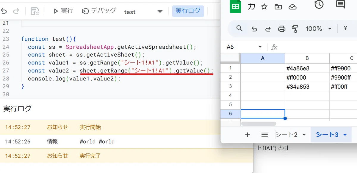Click the console.log line in code
This screenshot has width=357, height=173.
[x=74, y=79]
